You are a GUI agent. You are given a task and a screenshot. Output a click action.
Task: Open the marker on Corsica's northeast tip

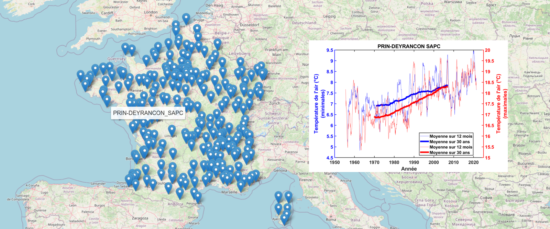click(288, 196)
